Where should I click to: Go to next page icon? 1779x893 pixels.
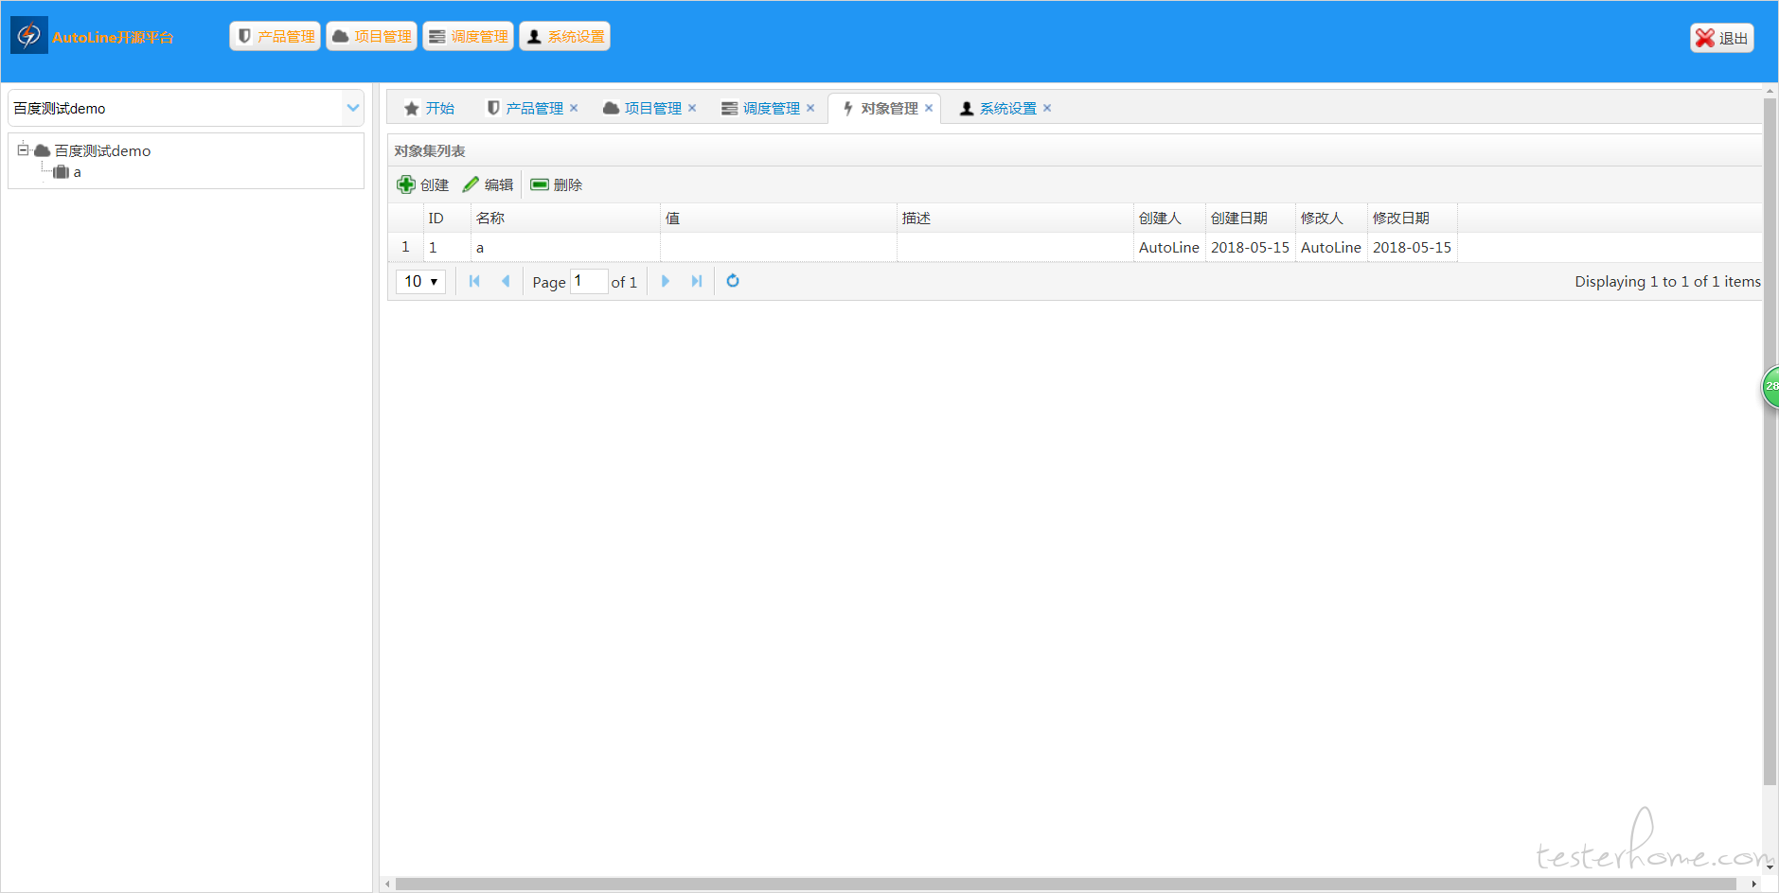(x=666, y=281)
